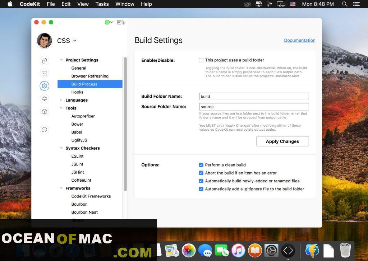The width and height of the screenshot is (368, 261).
Task: Open Notification Center
Action: pos(356,4)
